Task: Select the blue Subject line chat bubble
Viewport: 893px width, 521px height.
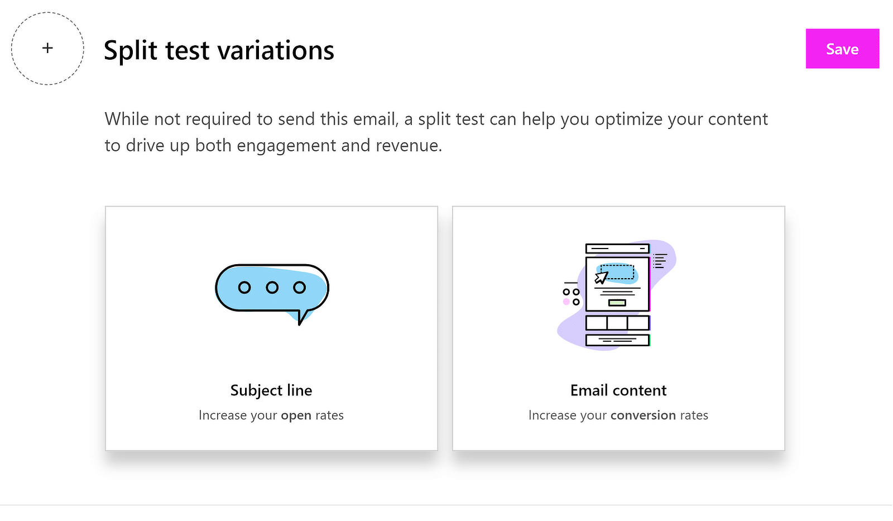Action: [271, 289]
